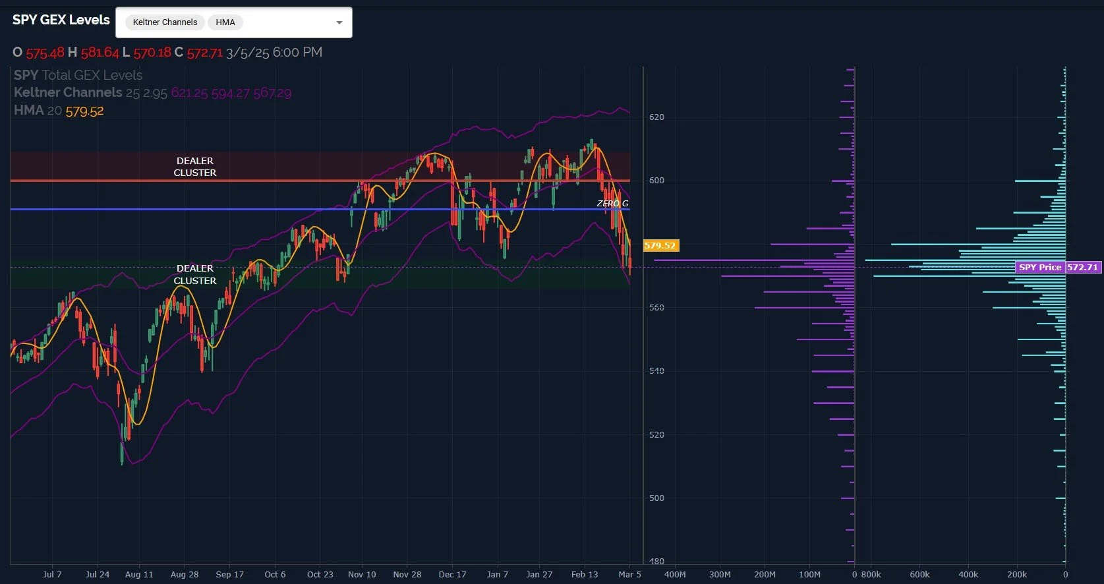Open the indicators dropdown arrow
Screen dimensions: 1104x584
(339, 22)
